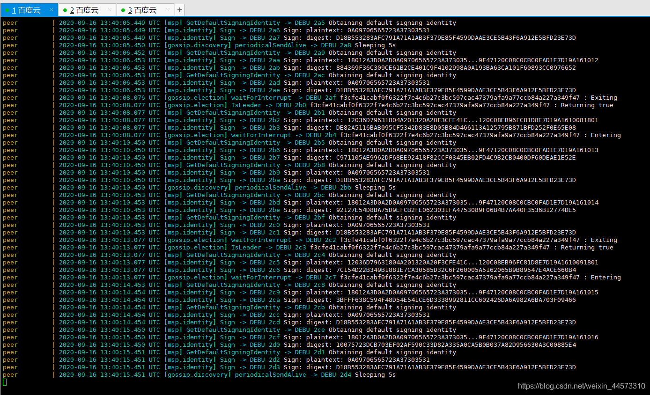This screenshot has width=650, height=395.
Task: Click the green status dot on tab 1
Action: [7, 10]
